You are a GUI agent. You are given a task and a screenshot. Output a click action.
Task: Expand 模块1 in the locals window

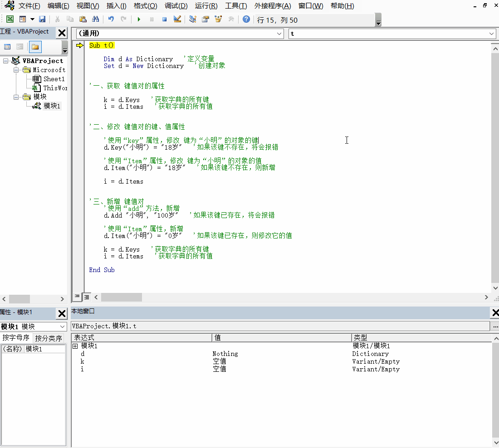(x=75, y=346)
